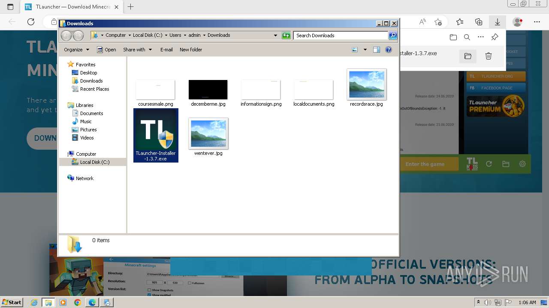This screenshot has width=549, height=308.
Task: Toggle the Explorer preview pane button
Action: click(376, 50)
